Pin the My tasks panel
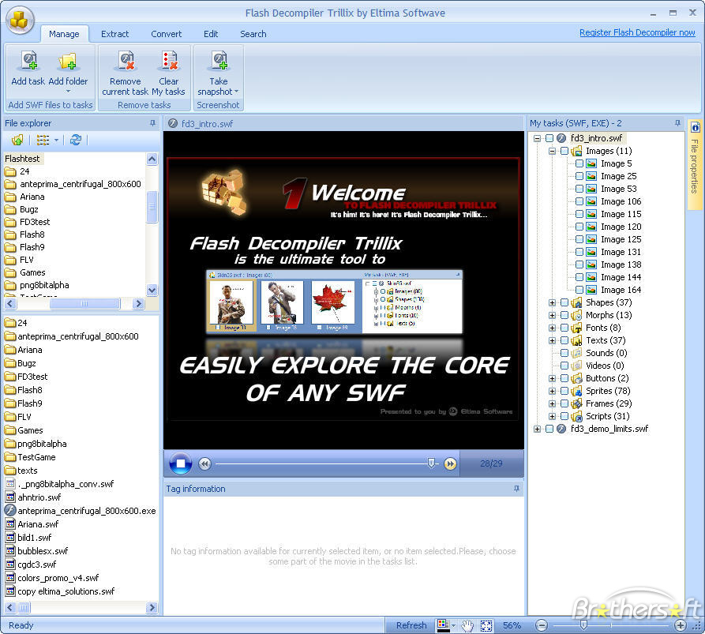This screenshot has height=634, width=705. pyautogui.click(x=677, y=122)
